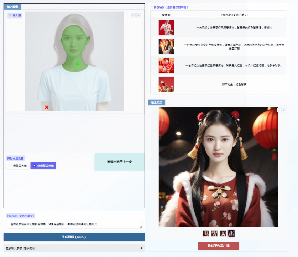Choose the 新年礼盒 gift box template image
This screenshot has width=298, height=257.
166,84
